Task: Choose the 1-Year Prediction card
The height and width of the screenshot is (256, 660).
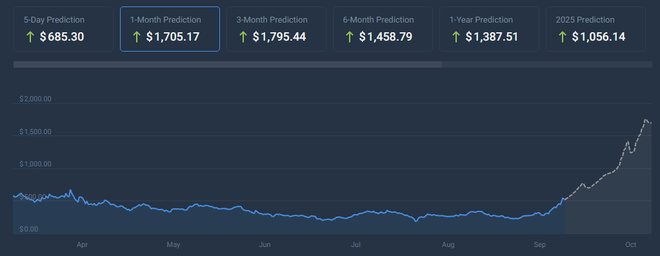Action: (490, 29)
